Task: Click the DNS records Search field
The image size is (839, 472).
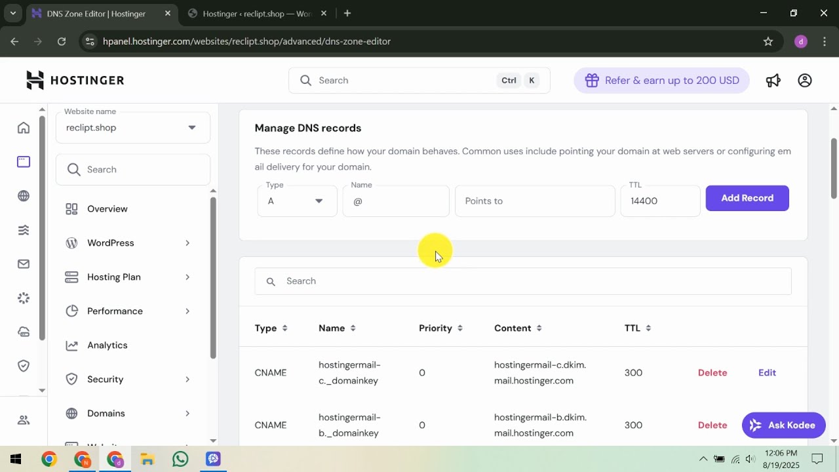Action: coord(523,281)
